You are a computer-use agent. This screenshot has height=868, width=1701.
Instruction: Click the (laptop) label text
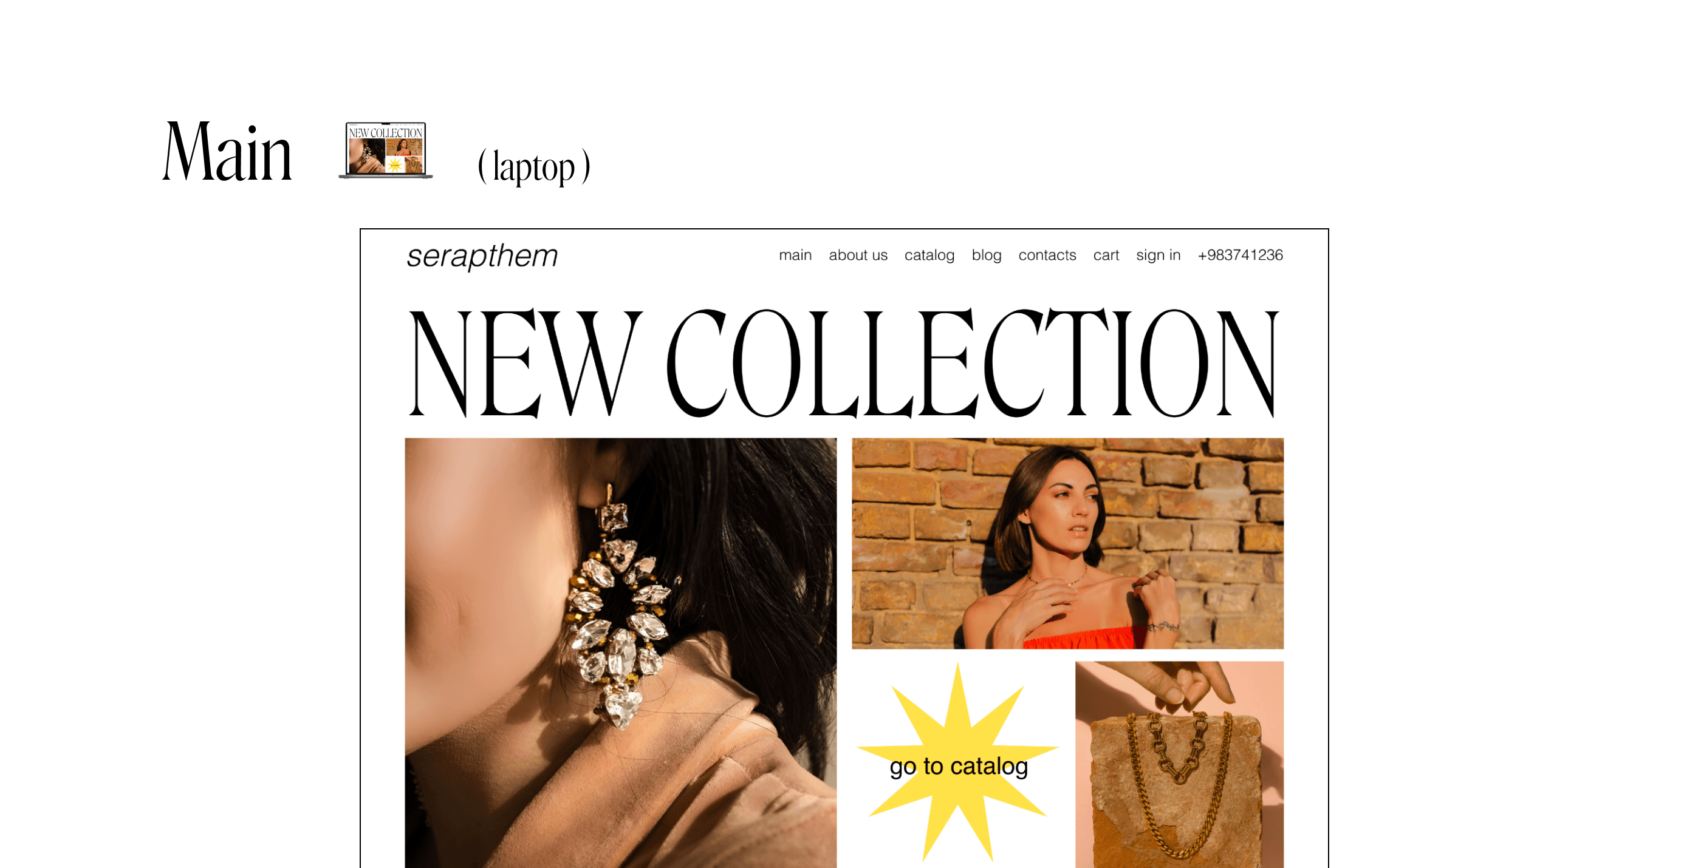533,166
